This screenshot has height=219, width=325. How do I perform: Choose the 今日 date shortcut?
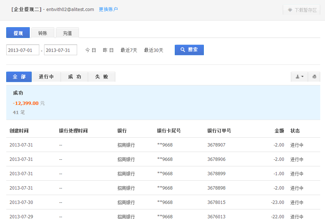click(x=91, y=50)
